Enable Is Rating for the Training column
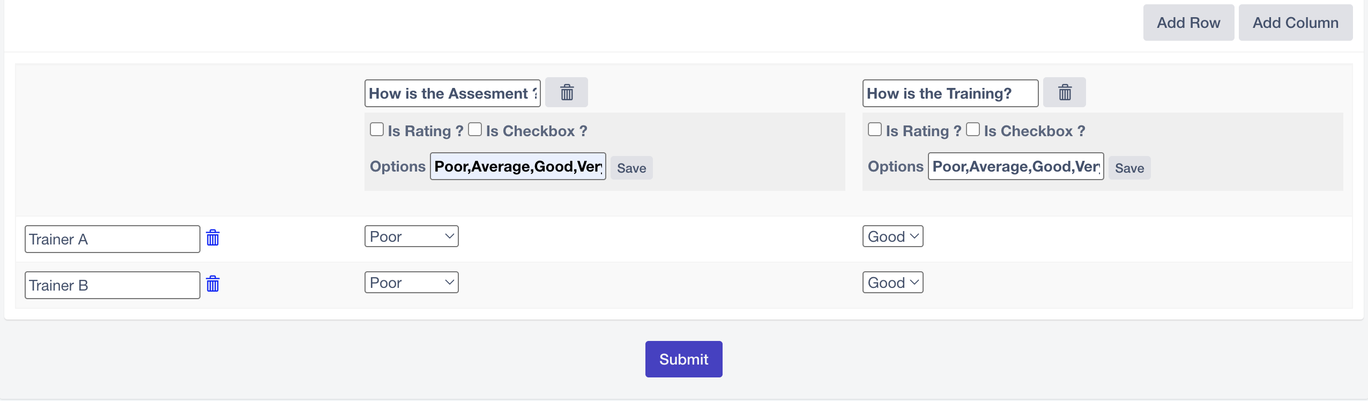The width and height of the screenshot is (1368, 401). click(x=875, y=129)
